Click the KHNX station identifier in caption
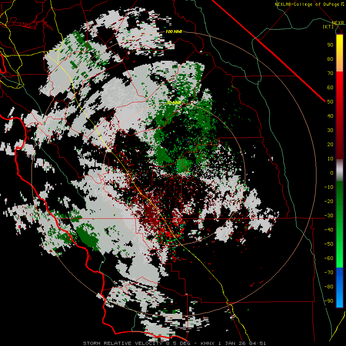The image size is (346, 346). (208, 343)
